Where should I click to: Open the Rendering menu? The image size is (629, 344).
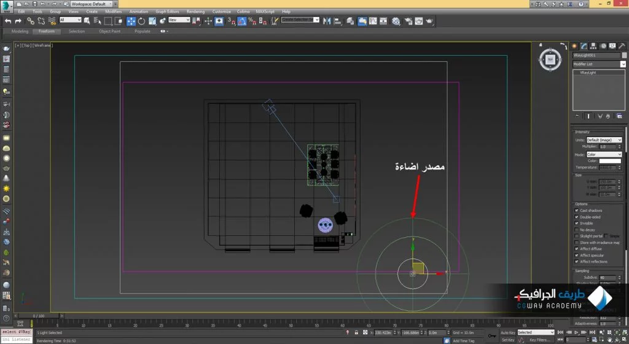[195, 12]
